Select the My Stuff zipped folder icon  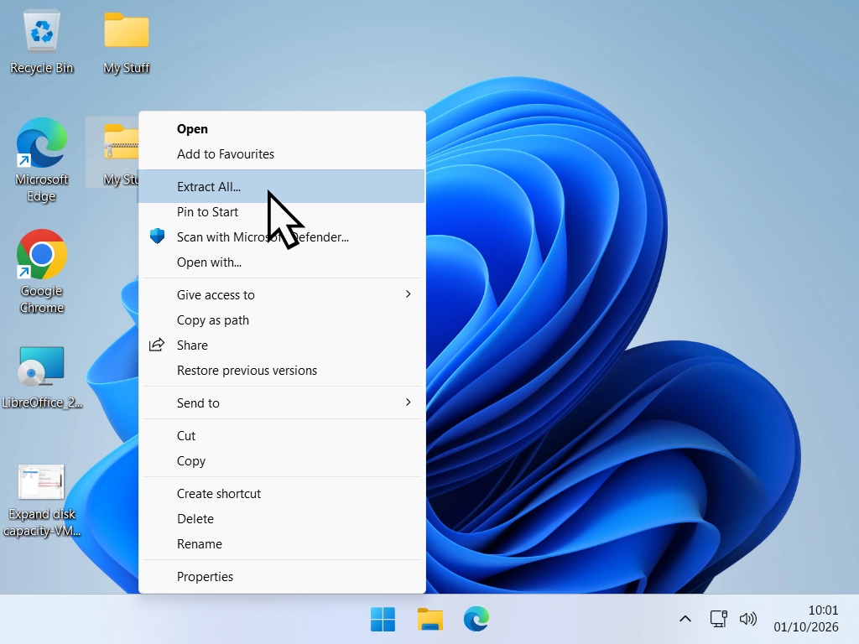pos(121,142)
